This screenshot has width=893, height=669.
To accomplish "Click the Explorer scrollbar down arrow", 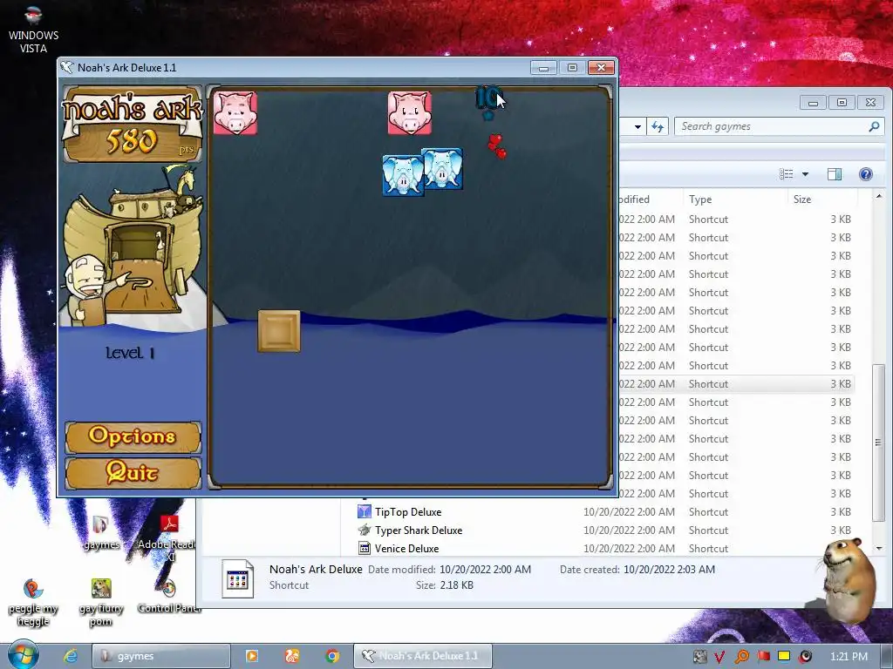I will point(879,549).
